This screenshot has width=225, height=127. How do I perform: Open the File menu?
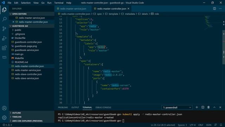[9, 3]
